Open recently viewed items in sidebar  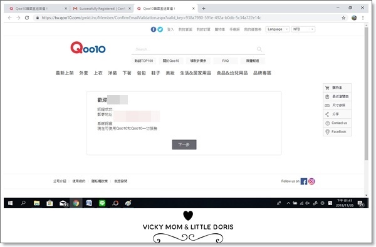click(x=337, y=97)
